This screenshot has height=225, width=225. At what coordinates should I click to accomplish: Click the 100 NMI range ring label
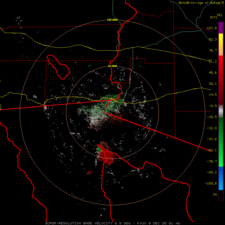pyautogui.click(x=112, y=20)
